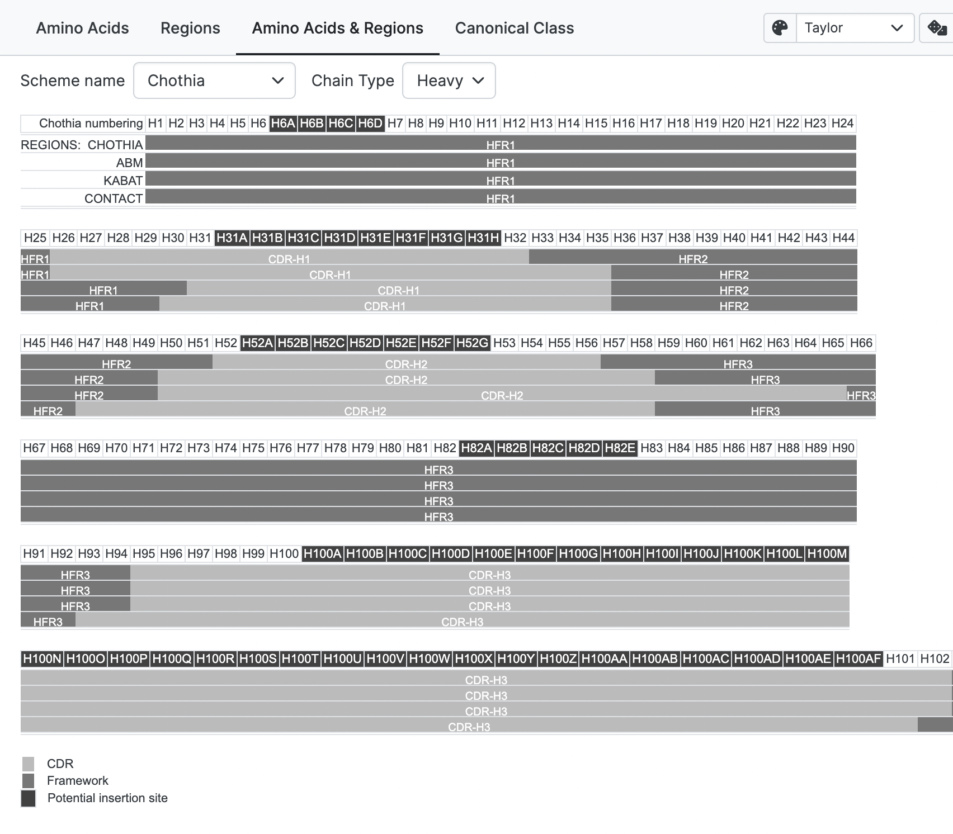
Task: Click the Potential insertion site legend swatch
Action: coord(29,798)
